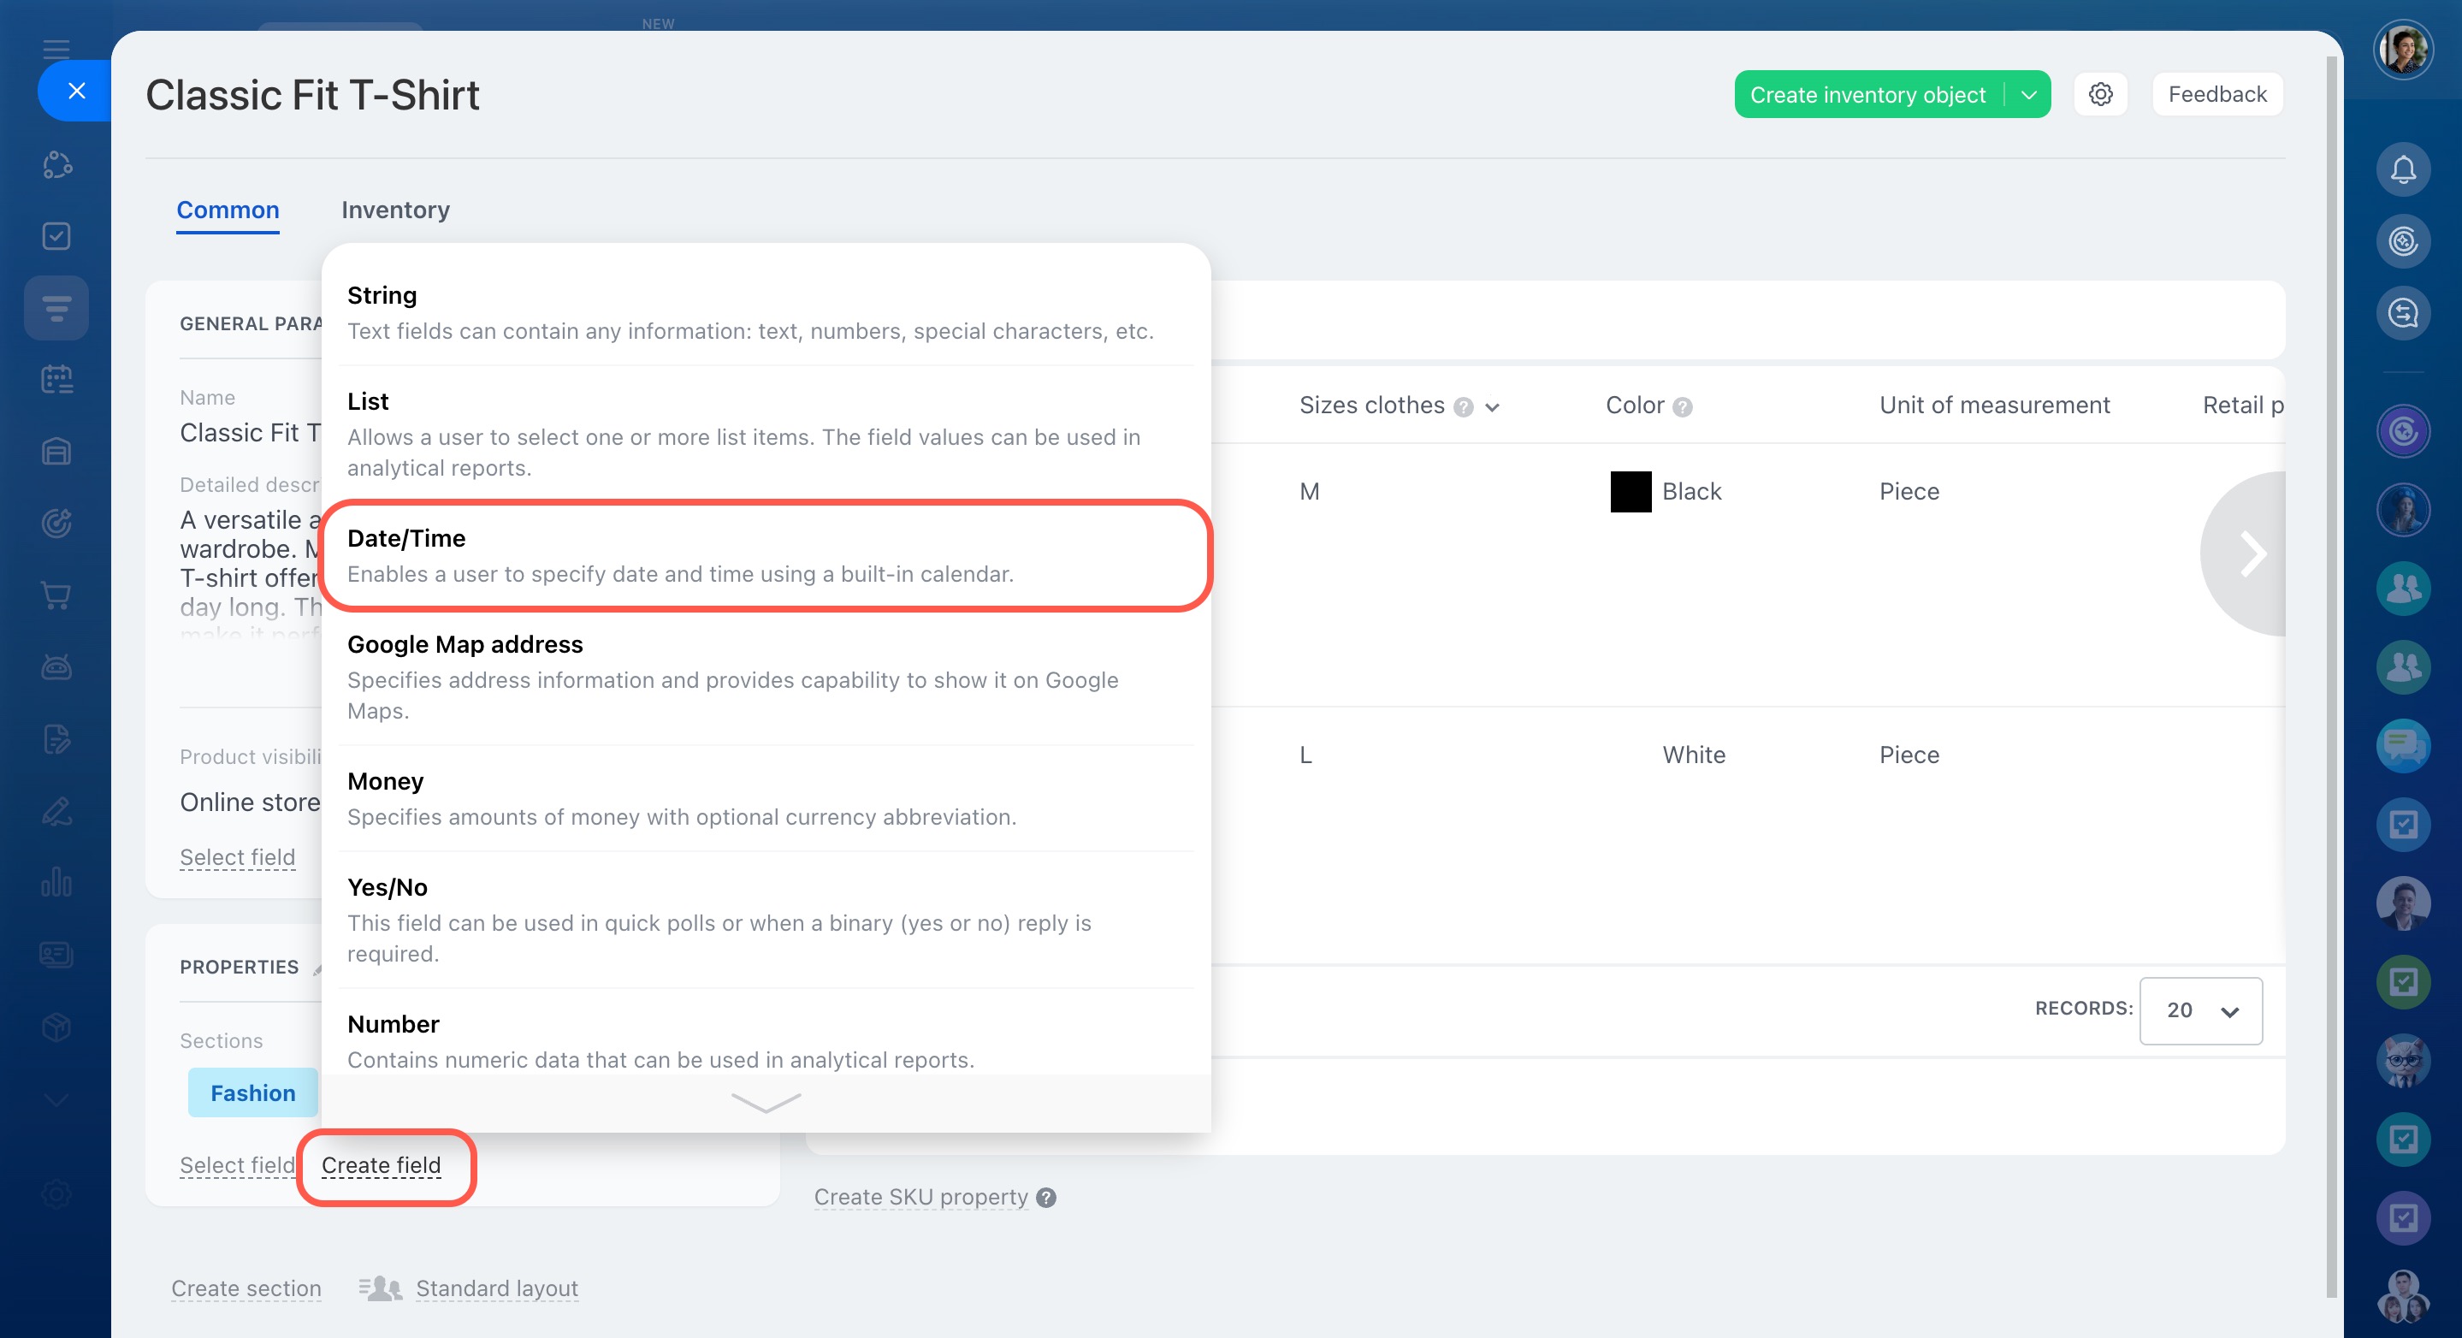Click the Black color swatch
This screenshot has height=1338, width=2462.
[1630, 491]
